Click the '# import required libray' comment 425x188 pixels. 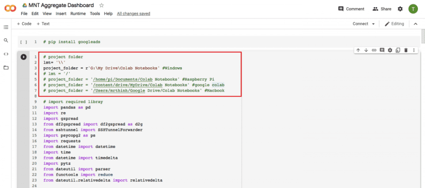[73, 102]
